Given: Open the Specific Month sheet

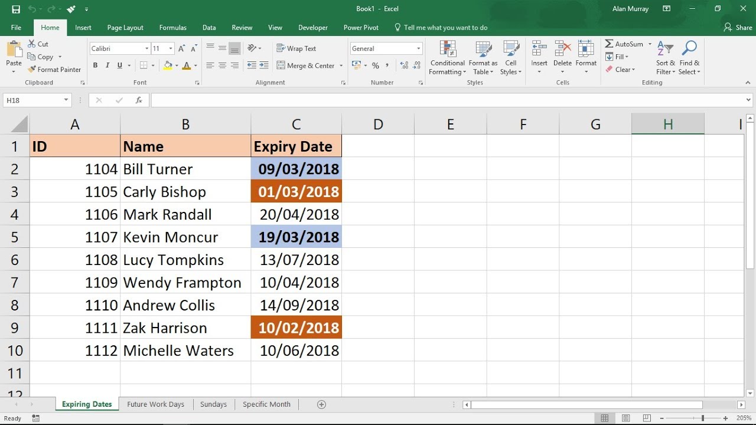Looking at the screenshot, I should click(266, 404).
